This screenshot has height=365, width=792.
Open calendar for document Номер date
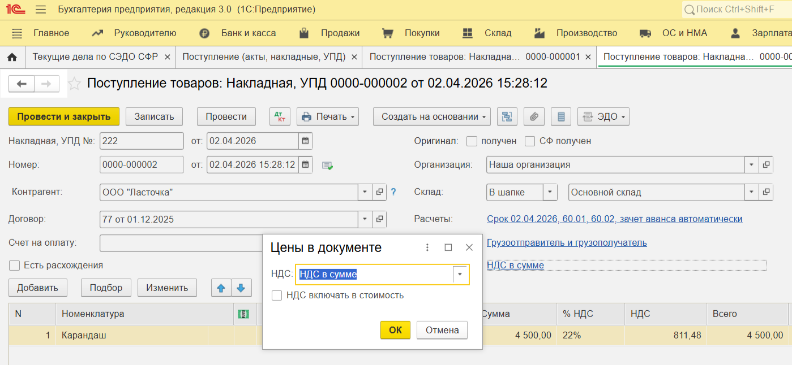click(x=305, y=165)
